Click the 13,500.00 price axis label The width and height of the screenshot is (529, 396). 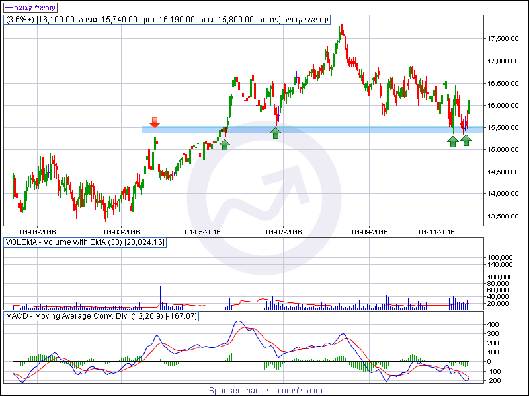pyautogui.click(x=503, y=216)
